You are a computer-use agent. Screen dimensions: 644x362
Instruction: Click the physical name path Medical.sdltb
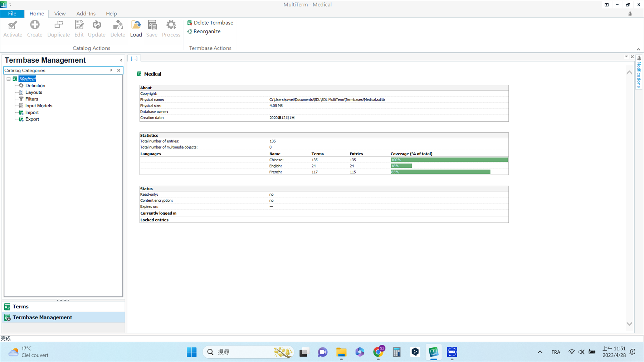pos(327,100)
